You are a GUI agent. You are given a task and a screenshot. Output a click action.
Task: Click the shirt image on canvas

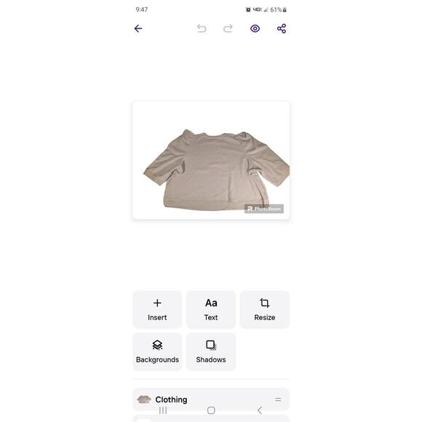[216, 170]
